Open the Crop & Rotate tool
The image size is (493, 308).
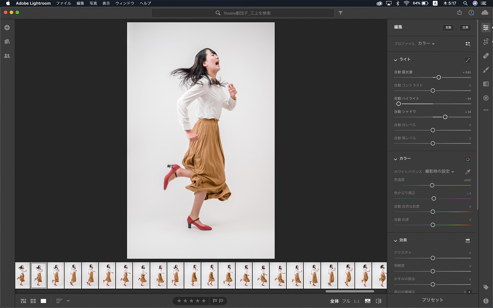tap(486, 42)
